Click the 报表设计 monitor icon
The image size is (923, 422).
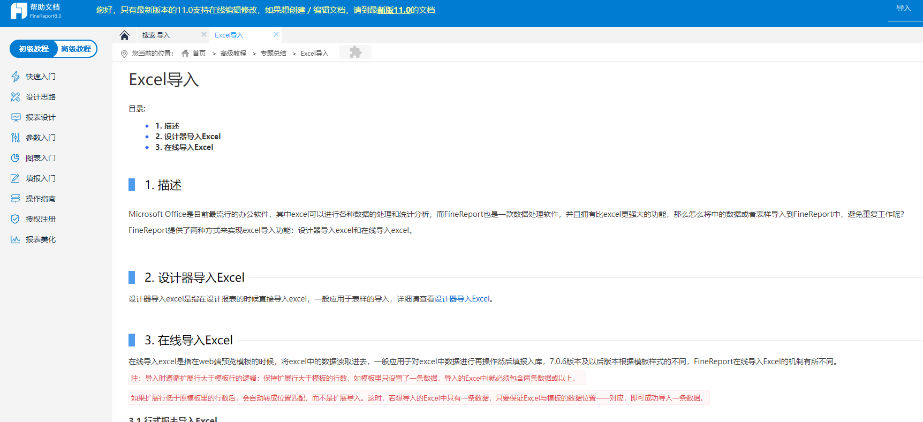16,117
